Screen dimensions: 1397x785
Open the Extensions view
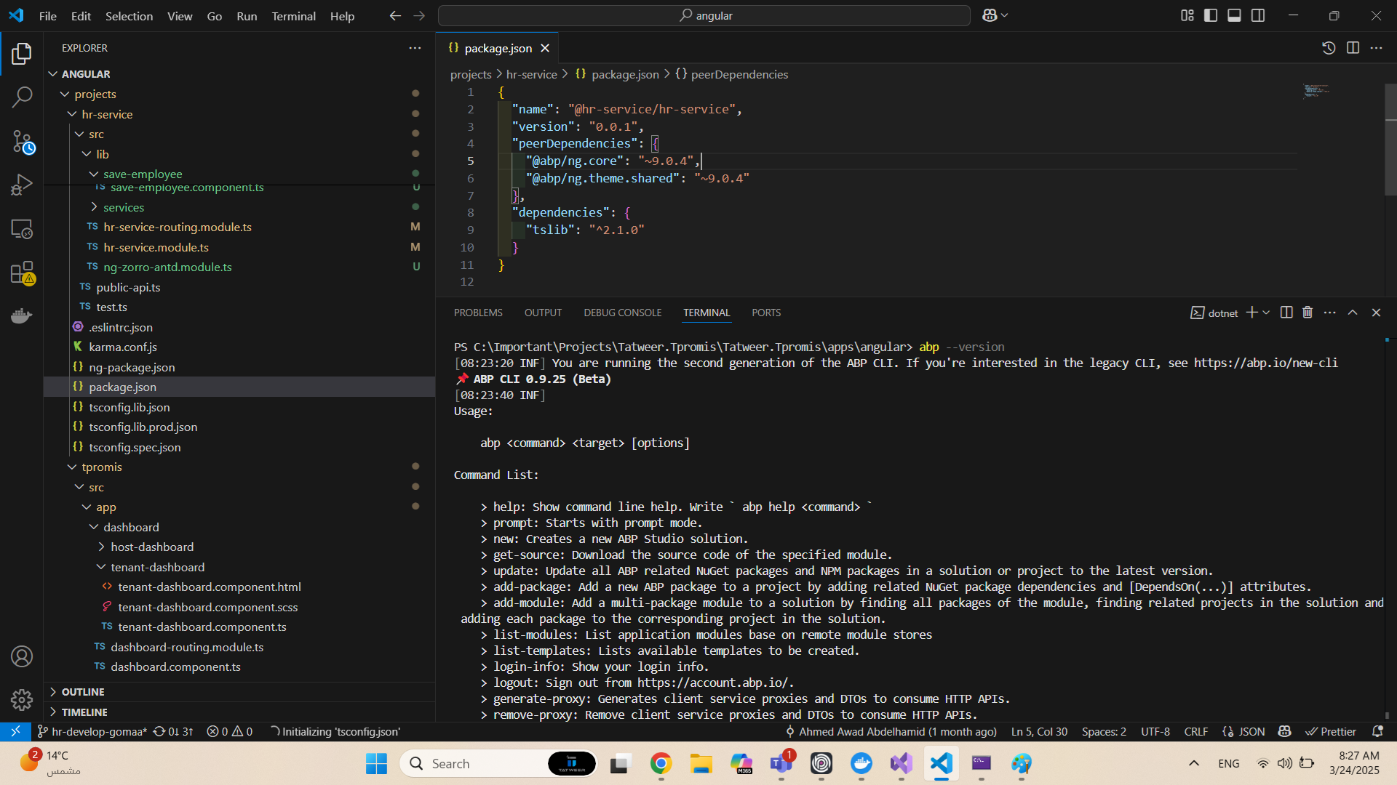[x=22, y=273]
